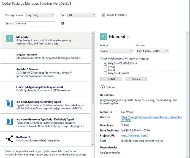Click the KoMoment network icon
Image resolution: width=190 pixels, height=158 pixels.
pos(9,139)
